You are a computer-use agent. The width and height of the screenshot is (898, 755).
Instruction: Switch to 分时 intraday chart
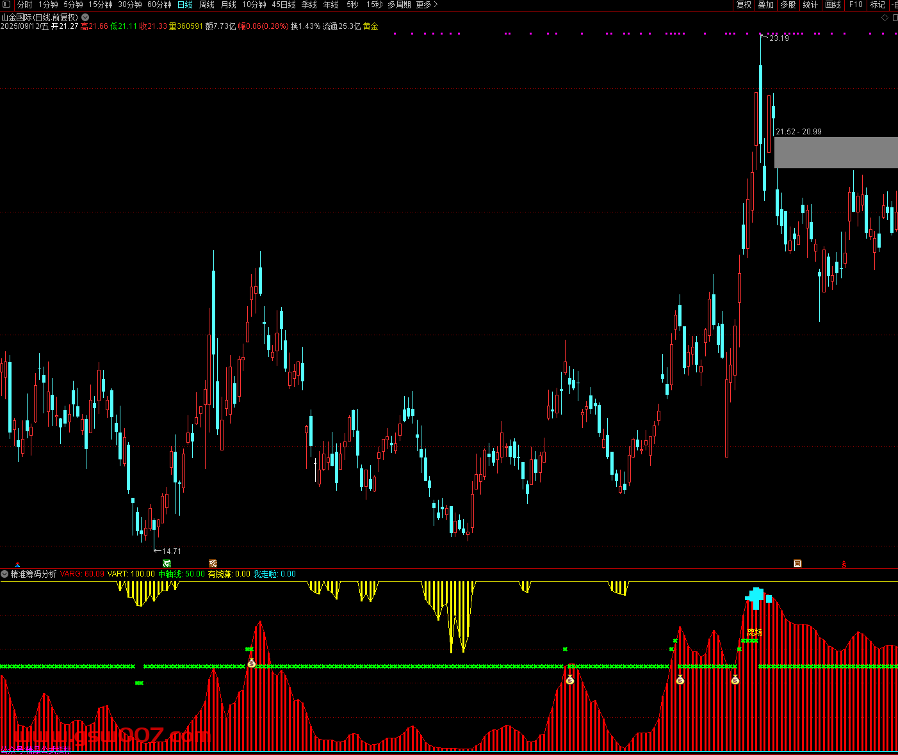pos(25,4)
